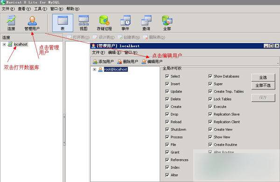Click 编辑用户 edit user button

point(152,62)
